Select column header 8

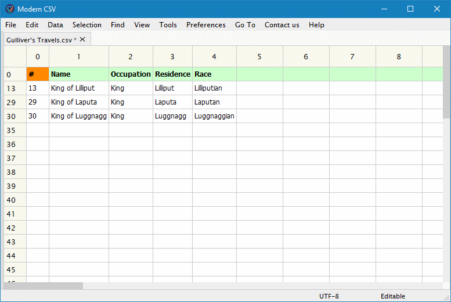coord(399,57)
